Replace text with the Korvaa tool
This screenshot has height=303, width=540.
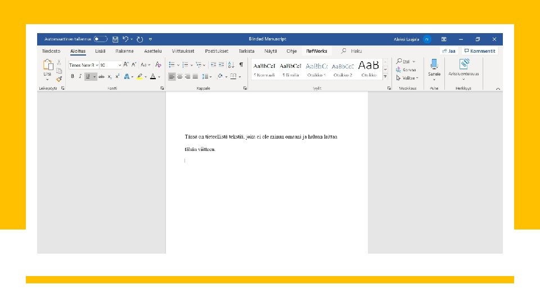tap(406, 70)
